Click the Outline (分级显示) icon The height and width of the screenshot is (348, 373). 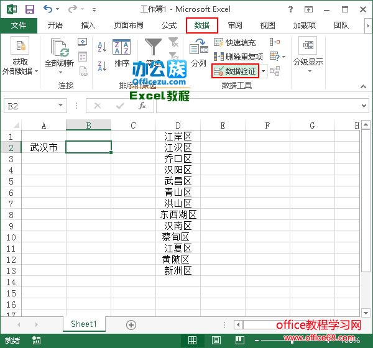coord(308,45)
